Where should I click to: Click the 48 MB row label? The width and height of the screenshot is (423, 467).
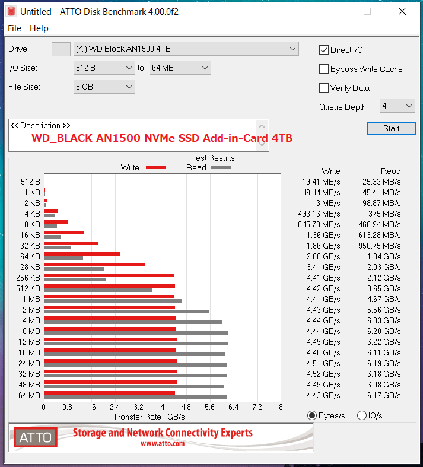click(x=29, y=385)
